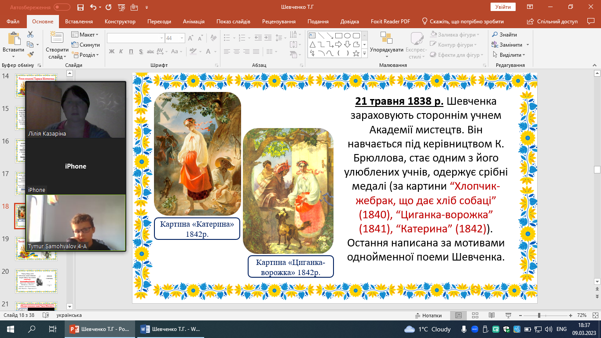Click the zoom in plus button
The height and width of the screenshot is (338, 601).
point(570,316)
